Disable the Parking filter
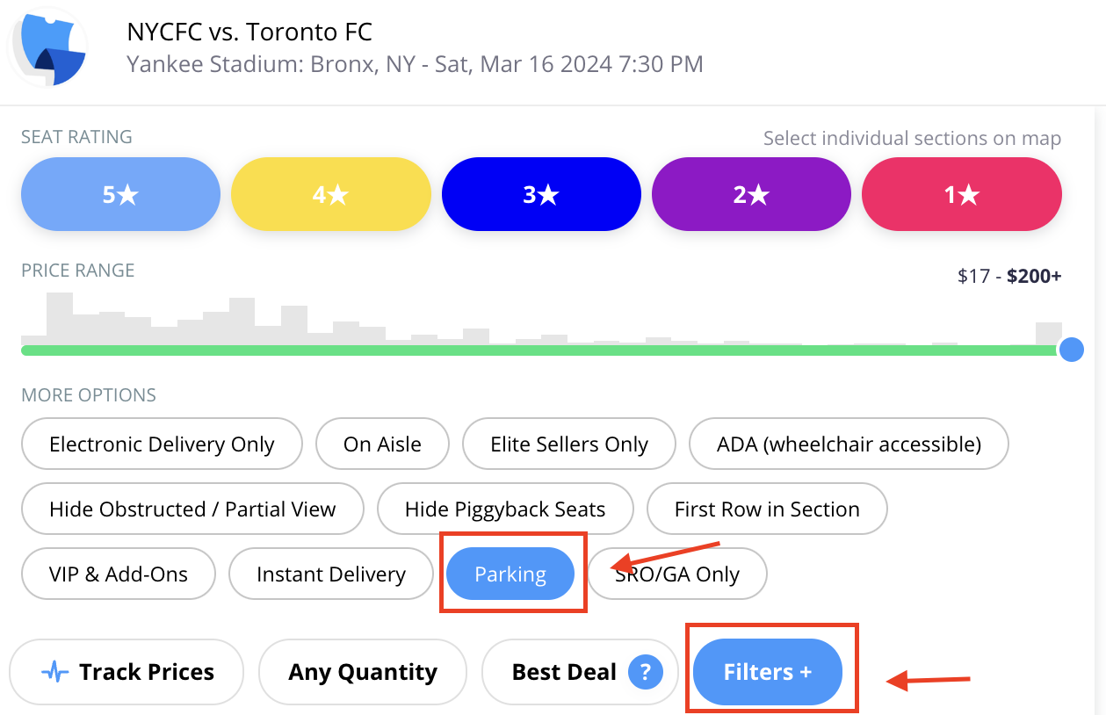 pyautogui.click(x=510, y=574)
